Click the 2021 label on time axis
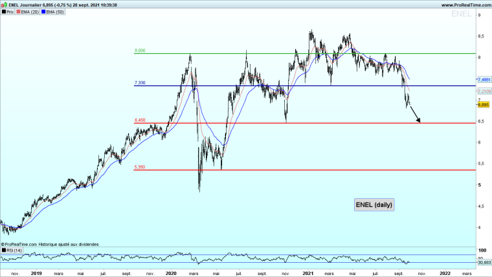 pyautogui.click(x=308, y=273)
